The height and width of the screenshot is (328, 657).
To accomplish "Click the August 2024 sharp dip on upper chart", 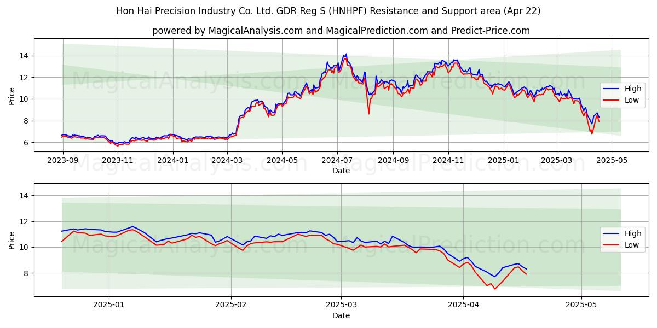I will coord(368,113).
